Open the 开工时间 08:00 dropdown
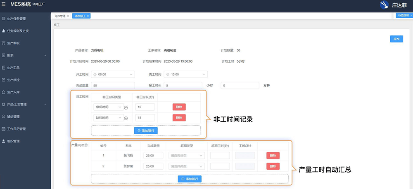Viewport: 413px width, 189px height. pos(113,75)
